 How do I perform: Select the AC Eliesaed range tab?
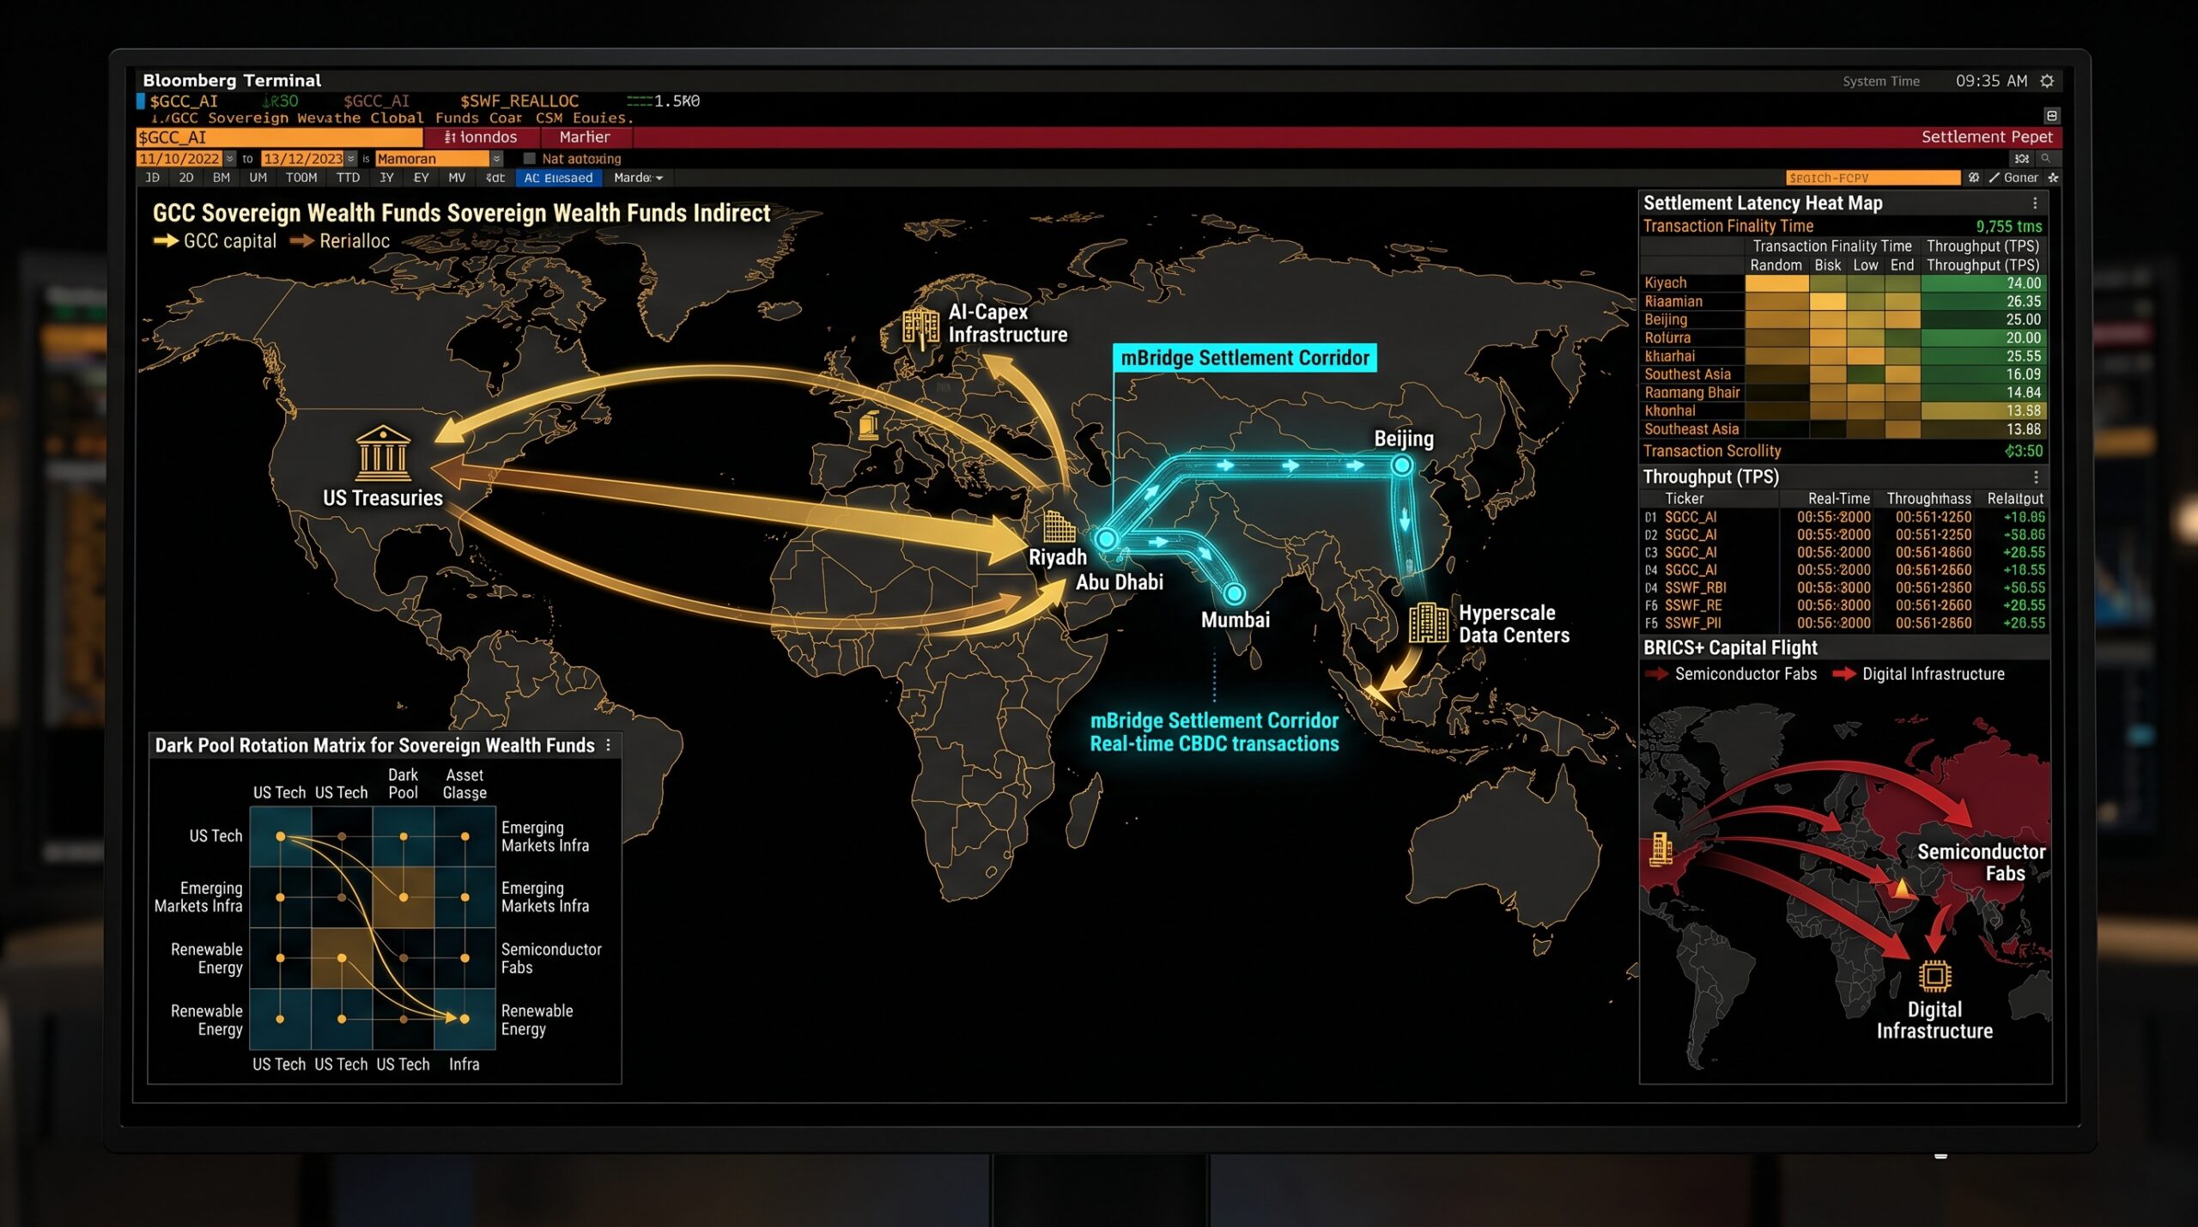coord(558,178)
